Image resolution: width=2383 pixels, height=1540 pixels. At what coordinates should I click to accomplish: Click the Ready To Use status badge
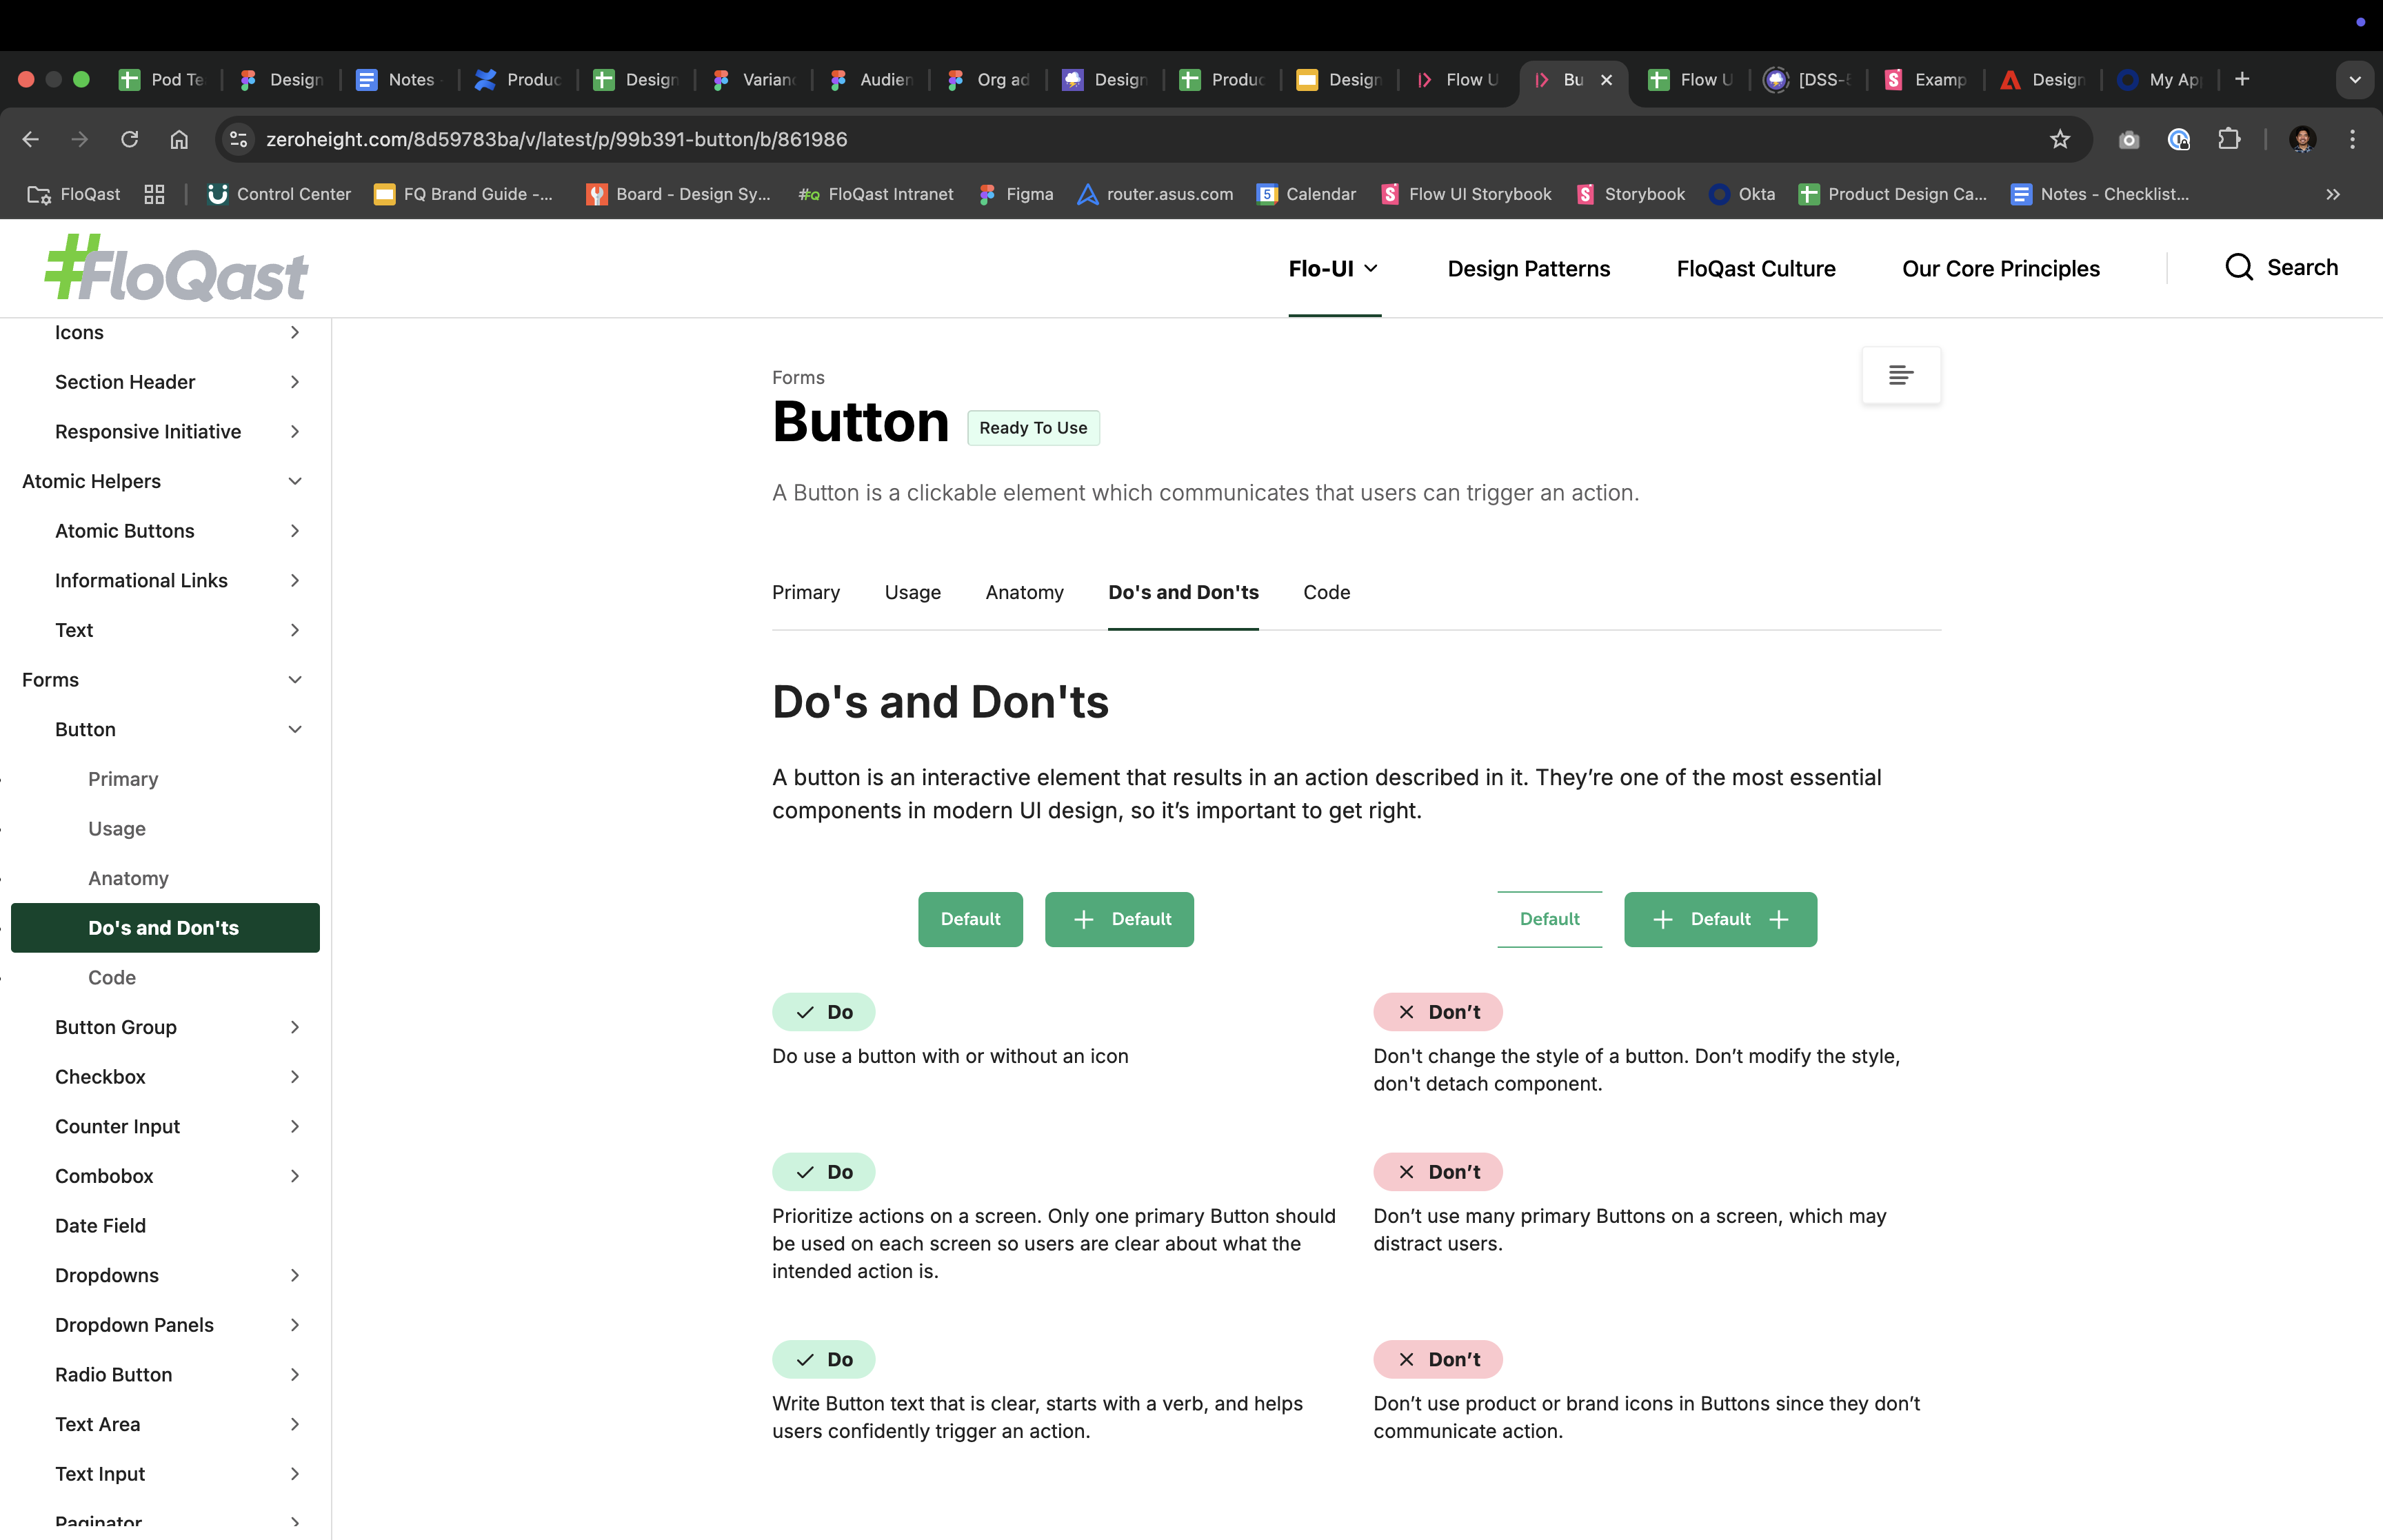point(1033,427)
